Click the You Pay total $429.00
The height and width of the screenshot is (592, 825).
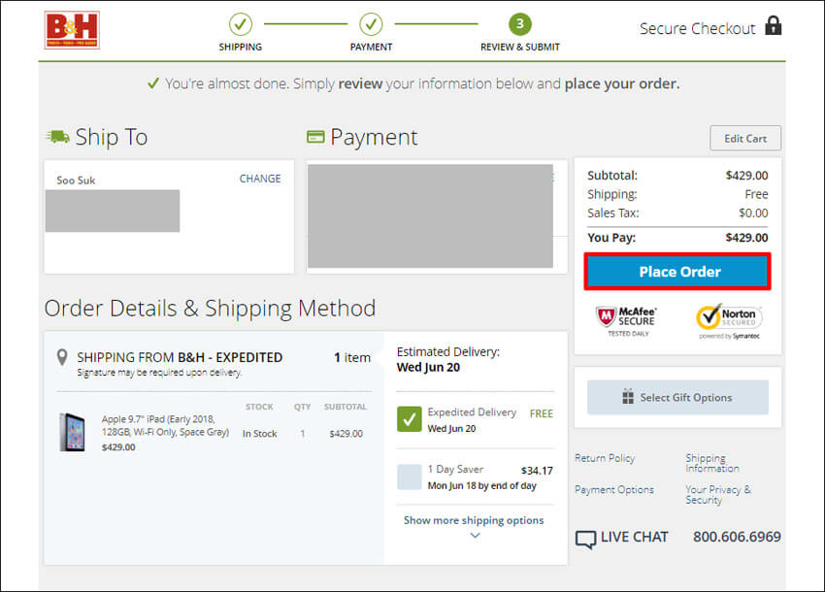(746, 238)
